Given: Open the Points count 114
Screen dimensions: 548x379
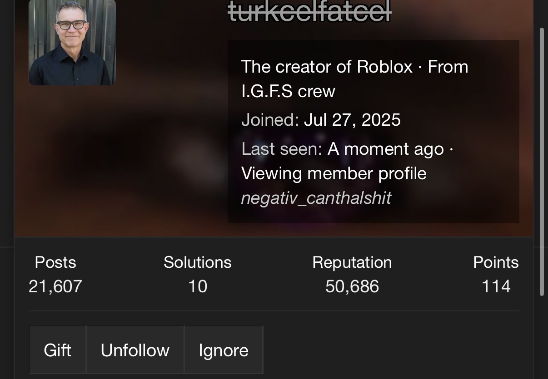Looking at the screenshot, I should pyautogui.click(x=496, y=286).
